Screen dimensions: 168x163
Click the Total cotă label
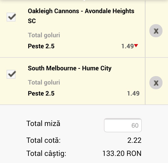click(43, 140)
